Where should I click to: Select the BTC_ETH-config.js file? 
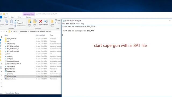[13, 49]
